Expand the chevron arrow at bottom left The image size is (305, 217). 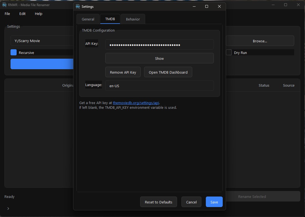(x=8, y=208)
